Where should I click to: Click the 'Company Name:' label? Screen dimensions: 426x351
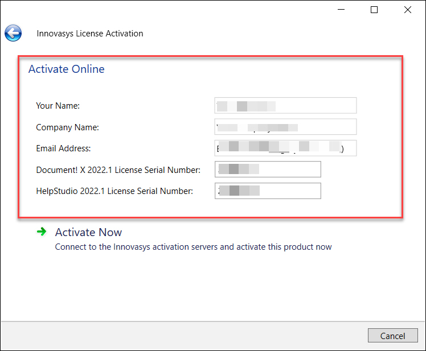67,127
